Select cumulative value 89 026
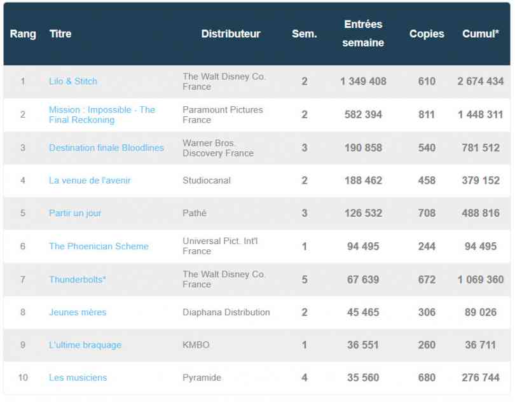This screenshot has width=515, height=405. pos(481,312)
